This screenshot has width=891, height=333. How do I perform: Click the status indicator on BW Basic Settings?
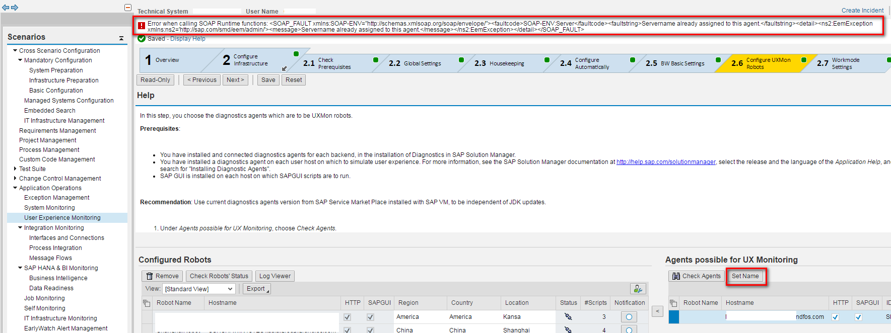(x=718, y=60)
